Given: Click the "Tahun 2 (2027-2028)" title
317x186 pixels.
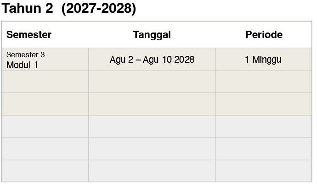Looking at the screenshot, I should [x=69, y=9].
